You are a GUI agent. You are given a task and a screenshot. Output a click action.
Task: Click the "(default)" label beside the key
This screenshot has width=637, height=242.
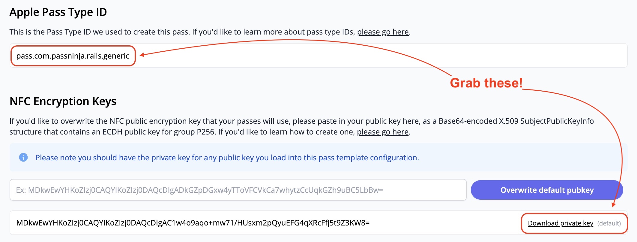[x=609, y=223]
